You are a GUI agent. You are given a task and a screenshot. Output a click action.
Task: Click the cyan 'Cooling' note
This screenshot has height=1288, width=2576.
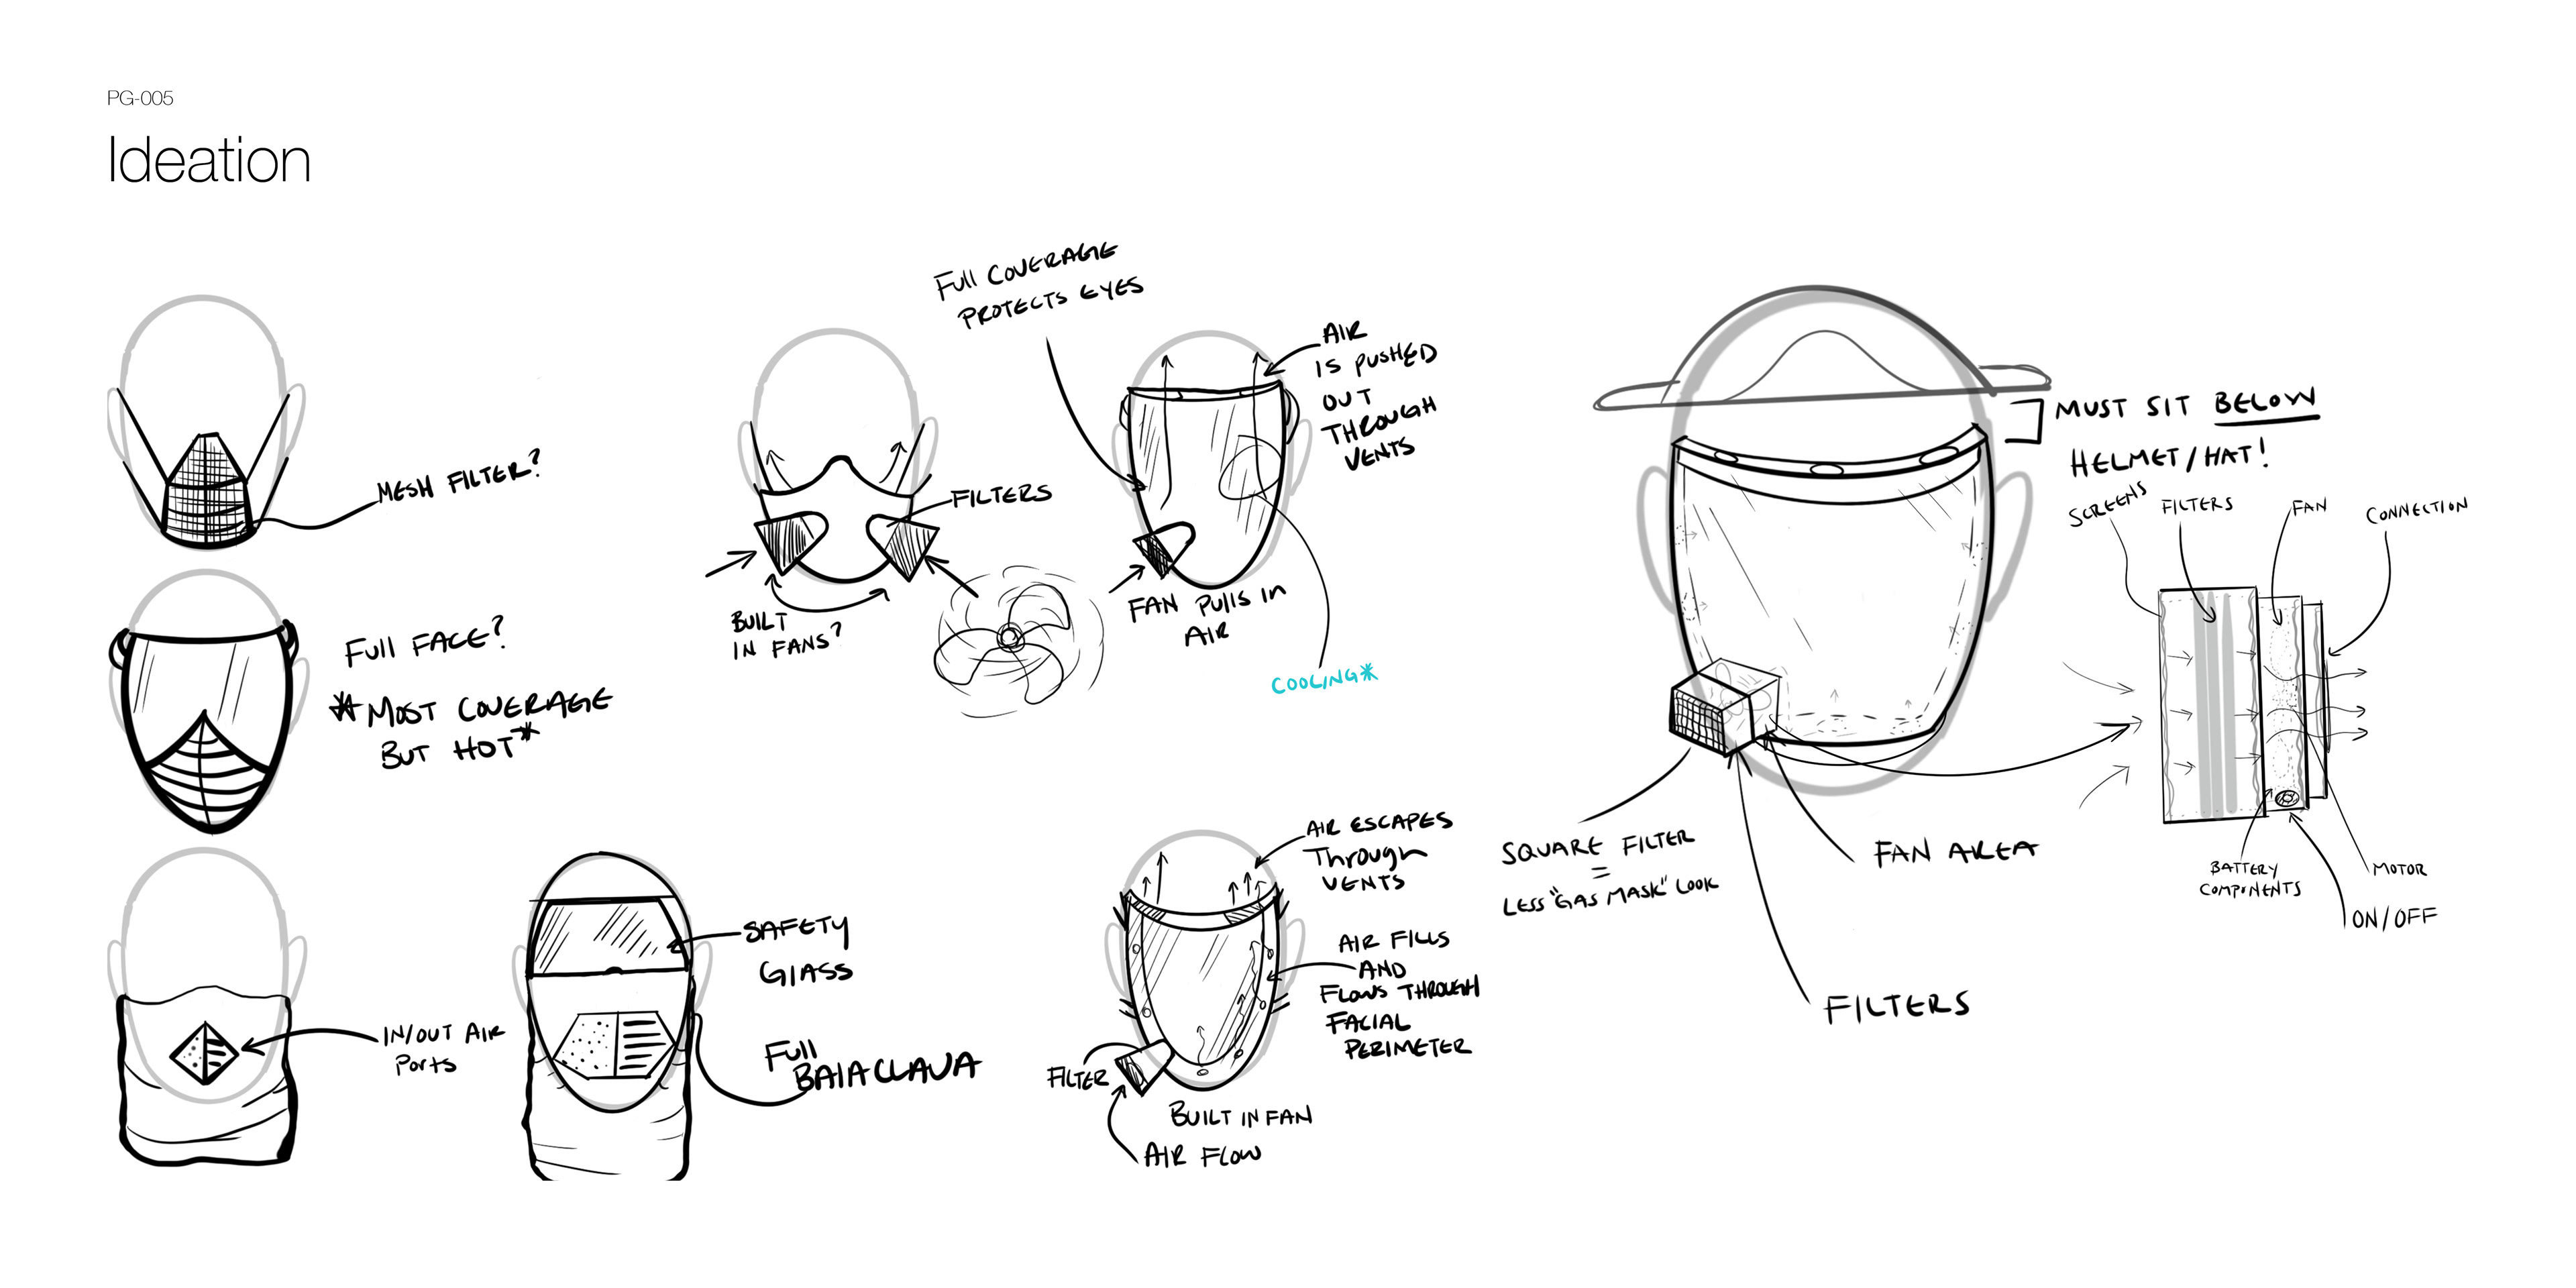click(1314, 682)
